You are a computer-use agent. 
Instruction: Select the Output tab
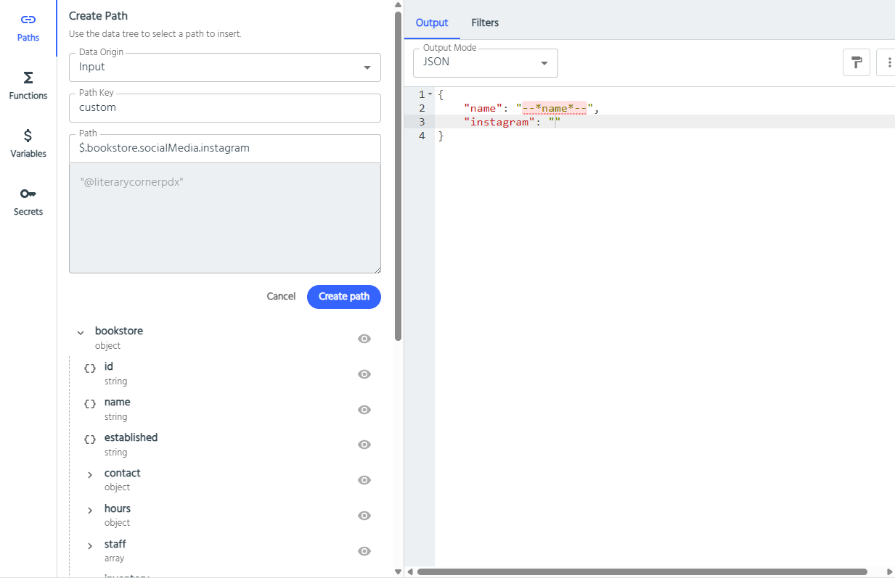432,22
